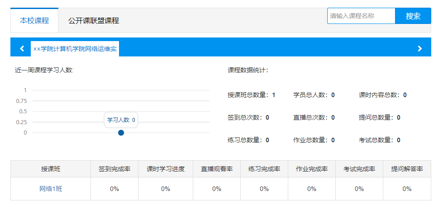This screenshot has width=448, height=214.
Task: Click the left arrow in course bar
Action: pos(22,49)
